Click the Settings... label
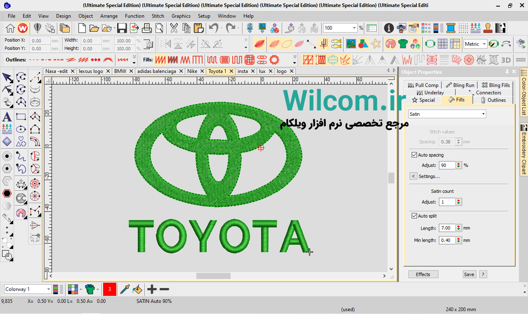Screen dimensions: 528x314 (x=429, y=176)
